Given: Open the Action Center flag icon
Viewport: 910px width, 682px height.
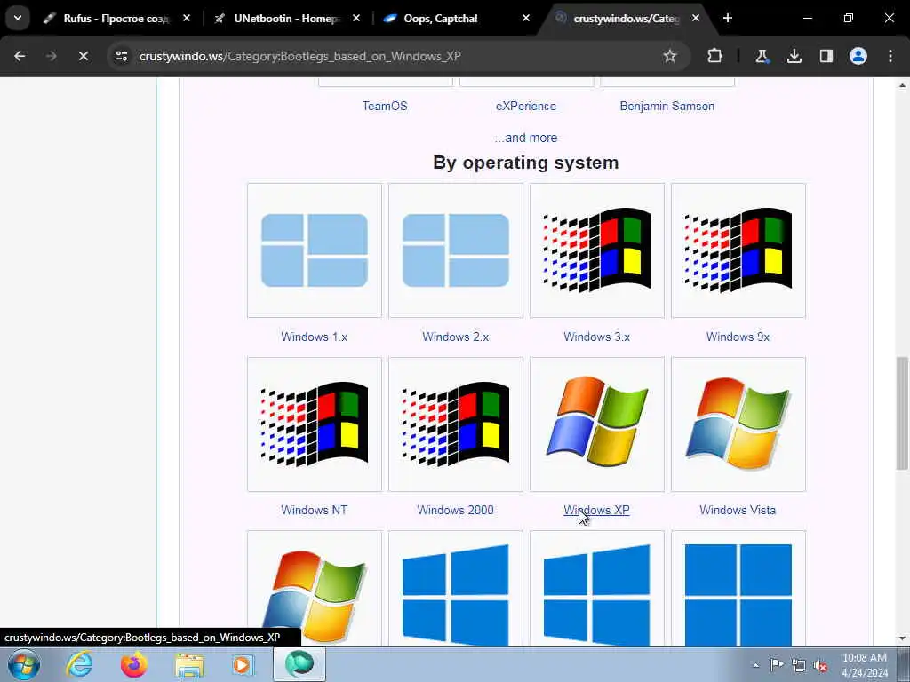Looking at the screenshot, I should 777,665.
